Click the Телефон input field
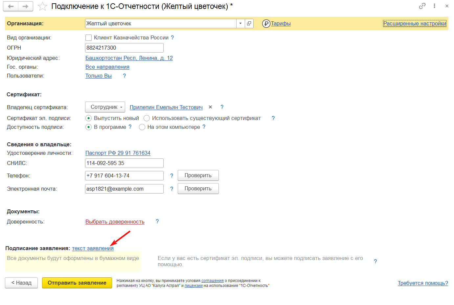This screenshot has height=305, width=454. 124,176
